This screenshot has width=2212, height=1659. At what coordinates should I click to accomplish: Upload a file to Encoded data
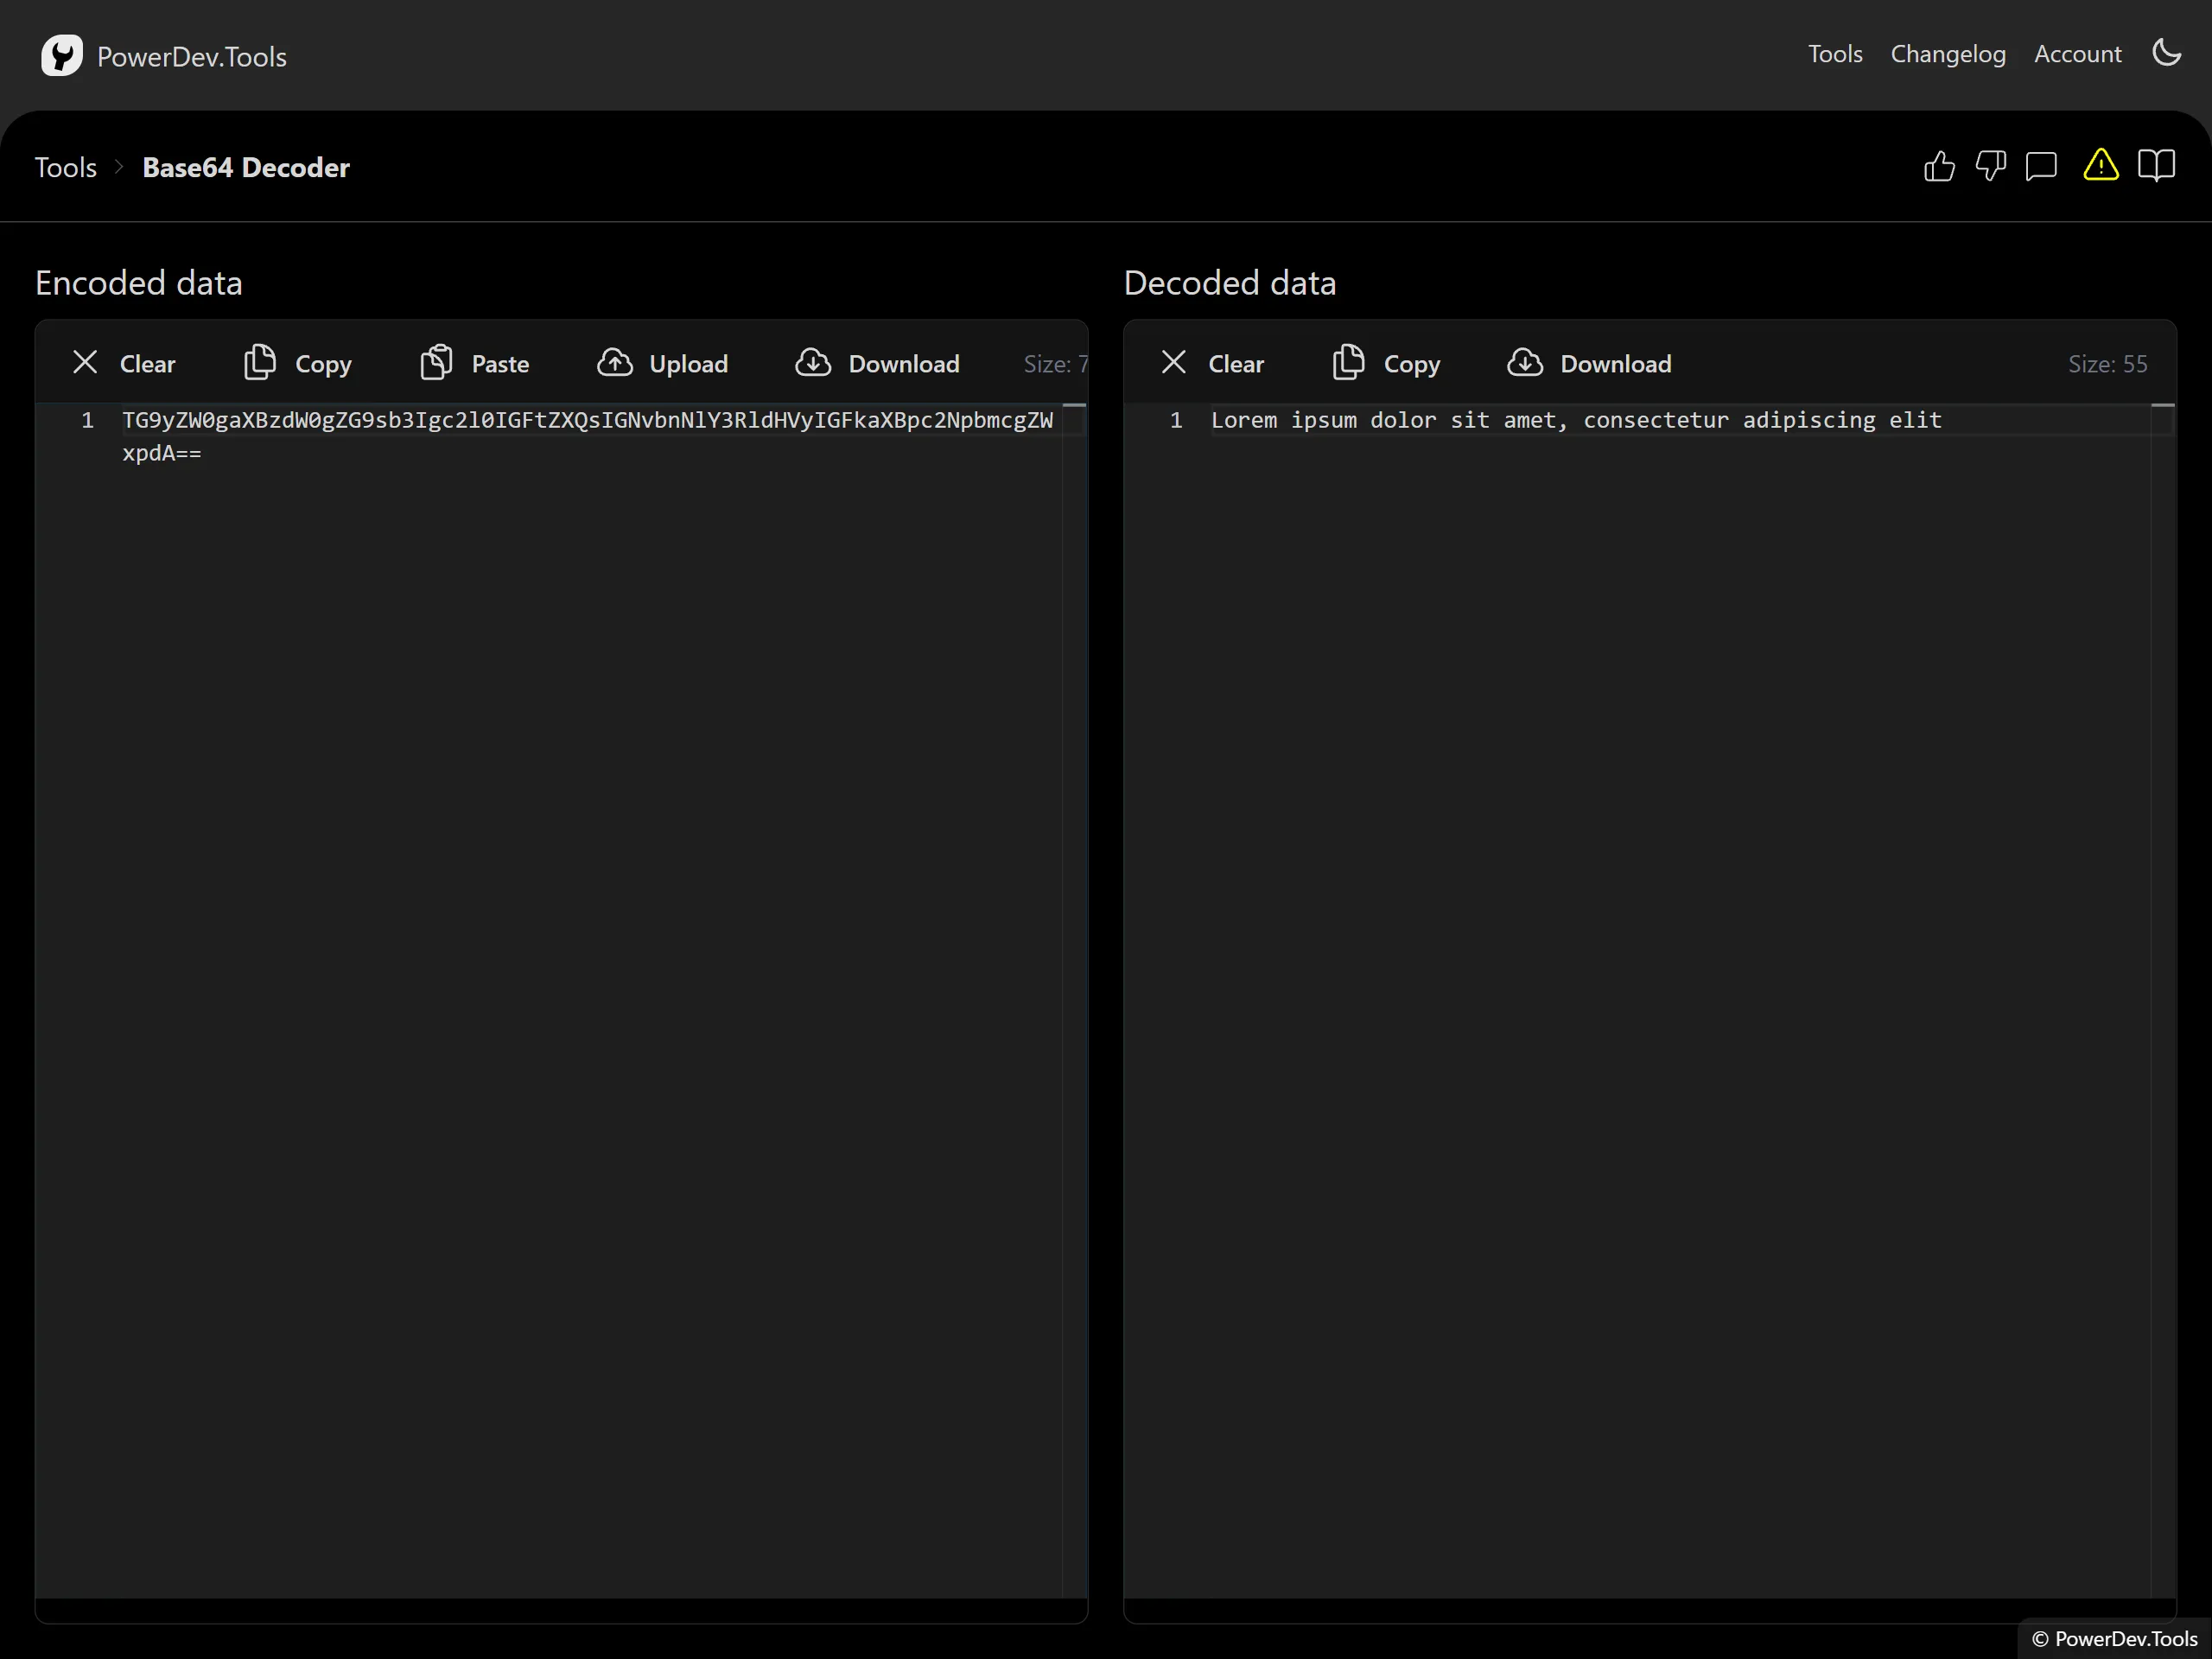pyautogui.click(x=663, y=363)
